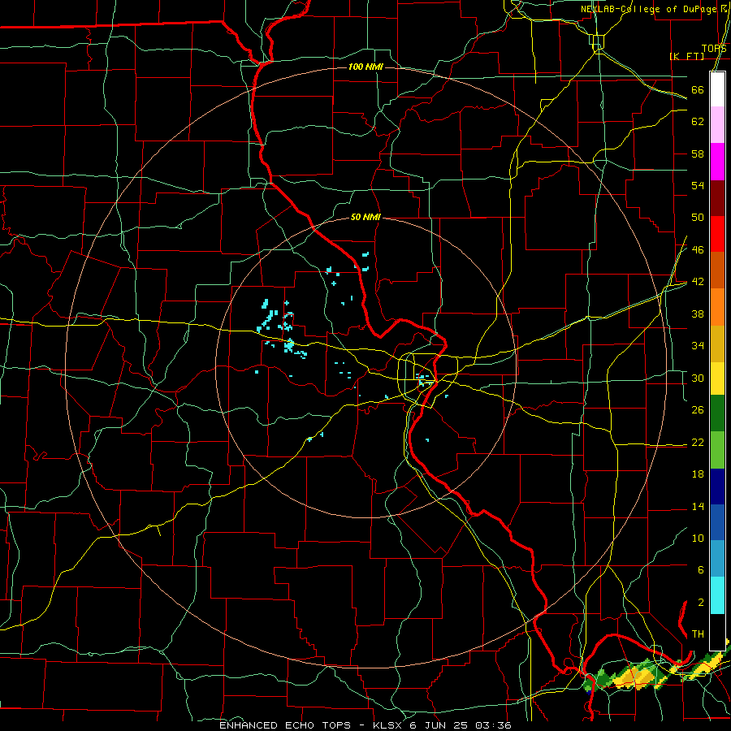Screen dimensions: 731x731
Task: Select the dark green legend swatch
Action: coord(717,413)
